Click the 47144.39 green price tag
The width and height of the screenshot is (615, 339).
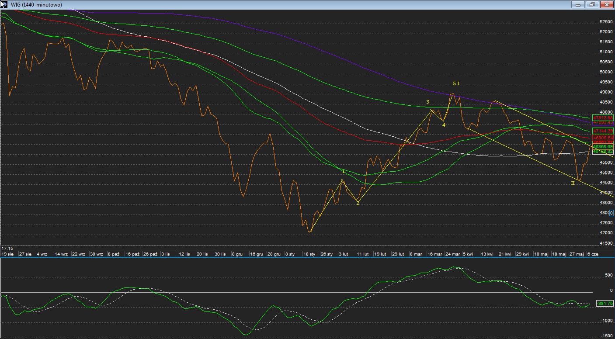[603, 131]
